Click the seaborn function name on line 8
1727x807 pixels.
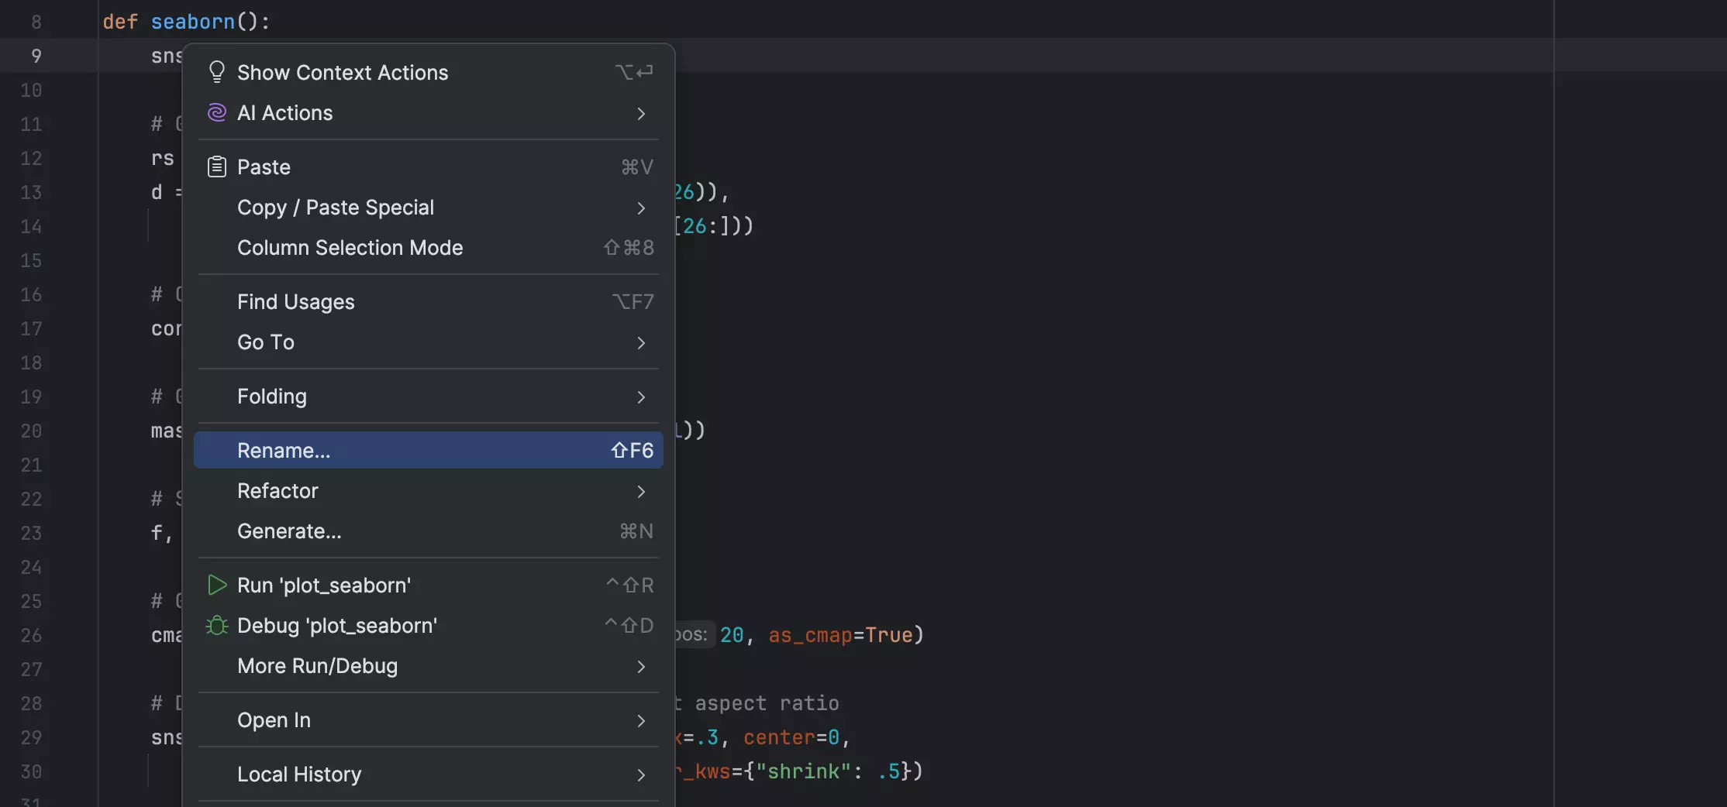coord(192,22)
